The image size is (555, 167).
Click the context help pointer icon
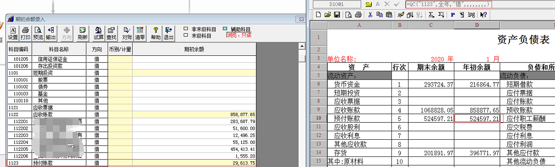[x=483, y=15]
